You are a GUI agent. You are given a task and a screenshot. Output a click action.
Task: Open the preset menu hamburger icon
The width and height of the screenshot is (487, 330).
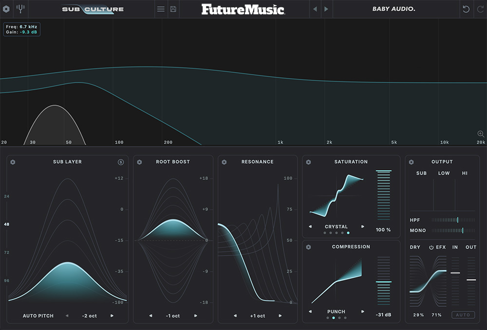coord(161,9)
